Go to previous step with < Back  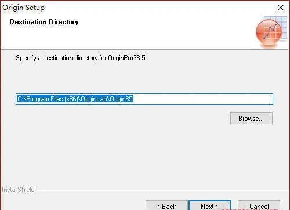tap(166, 205)
